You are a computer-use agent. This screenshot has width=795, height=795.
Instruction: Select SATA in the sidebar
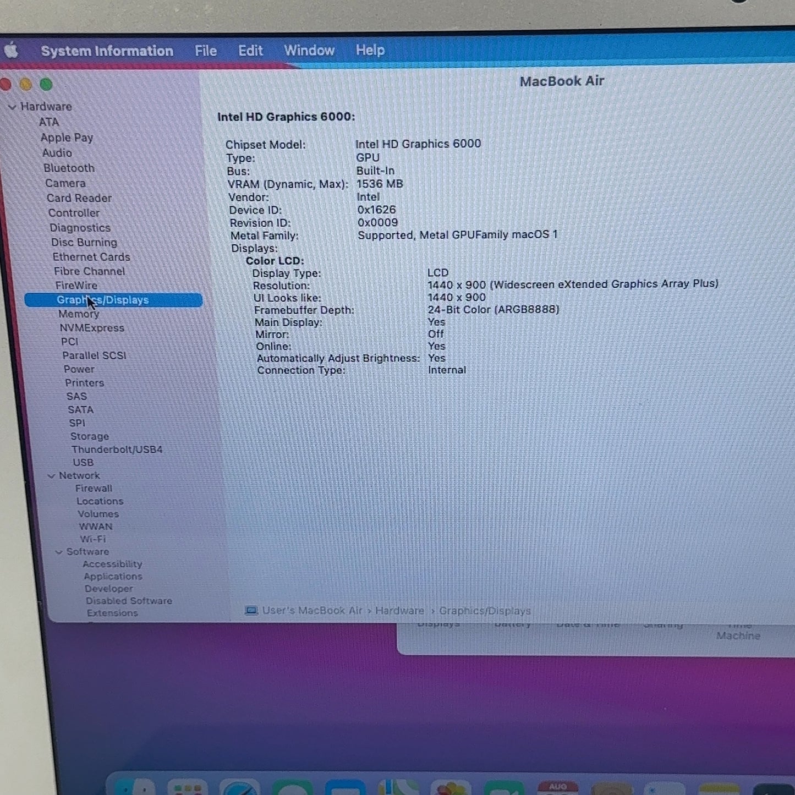(x=81, y=410)
